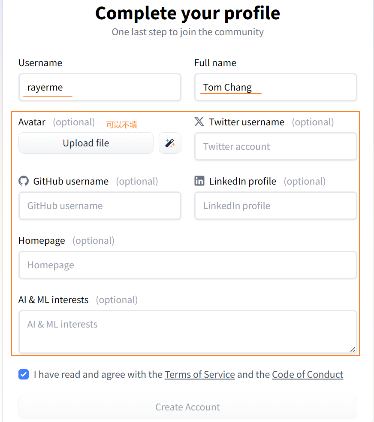The width and height of the screenshot is (374, 422).
Task: Focus the AI & ML interests textarea
Action: pos(187,331)
